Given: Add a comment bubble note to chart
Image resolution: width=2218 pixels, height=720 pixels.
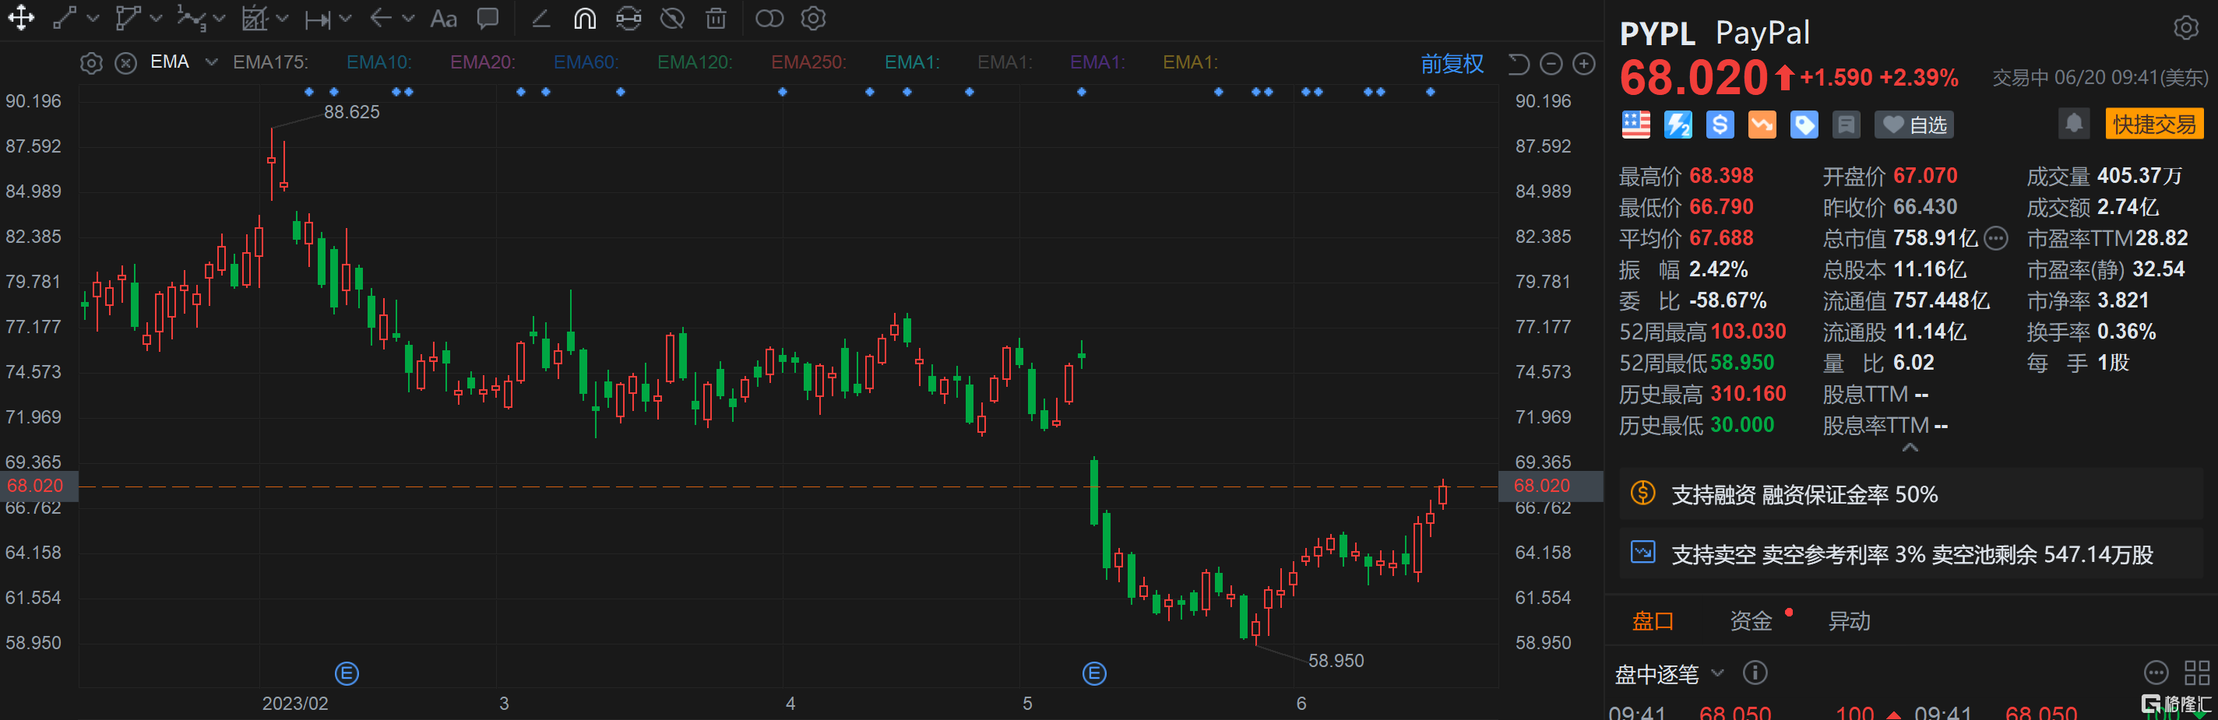Looking at the screenshot, I should (488, 18).
